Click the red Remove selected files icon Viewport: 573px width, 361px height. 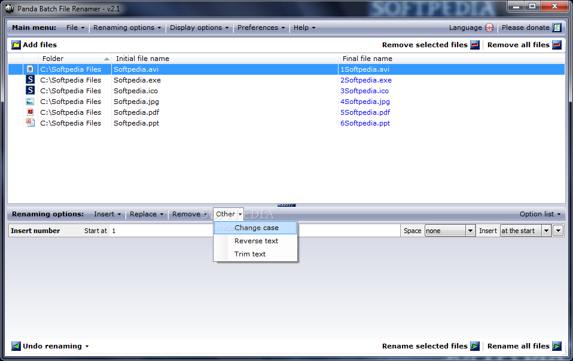(475, 45)
